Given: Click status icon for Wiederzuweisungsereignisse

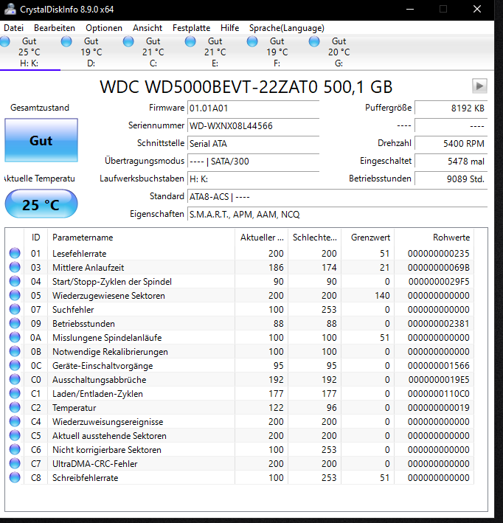Looking at the screenshot, I should [x=15, y=421].
